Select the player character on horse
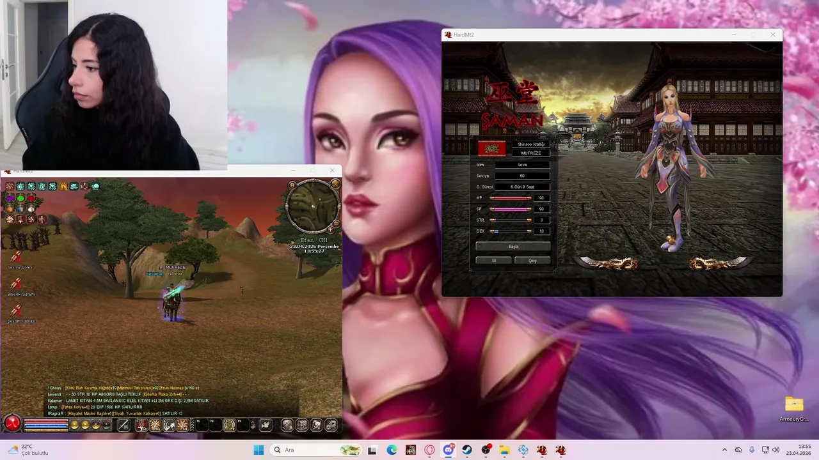Viewport: 819px width, 460px height. pyautogui.click(x=171, y=303)
